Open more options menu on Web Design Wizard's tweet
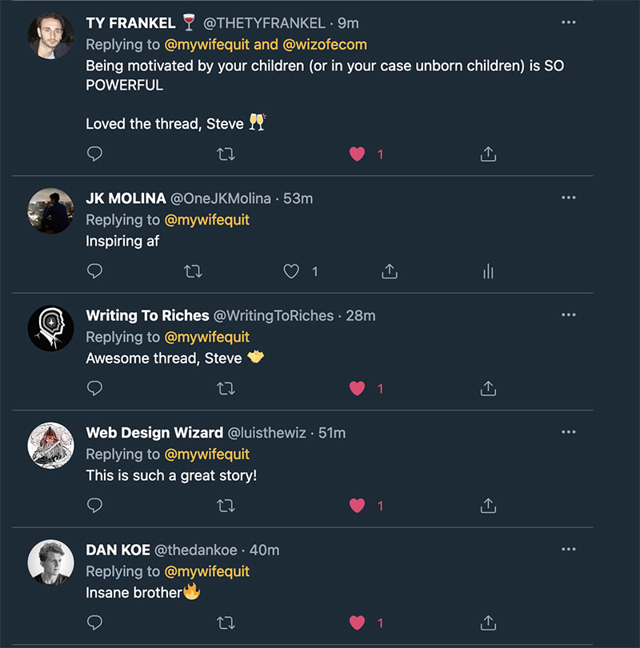Image resolution: width=640 pixels, height=648 pixels. [x=569, y=432]
